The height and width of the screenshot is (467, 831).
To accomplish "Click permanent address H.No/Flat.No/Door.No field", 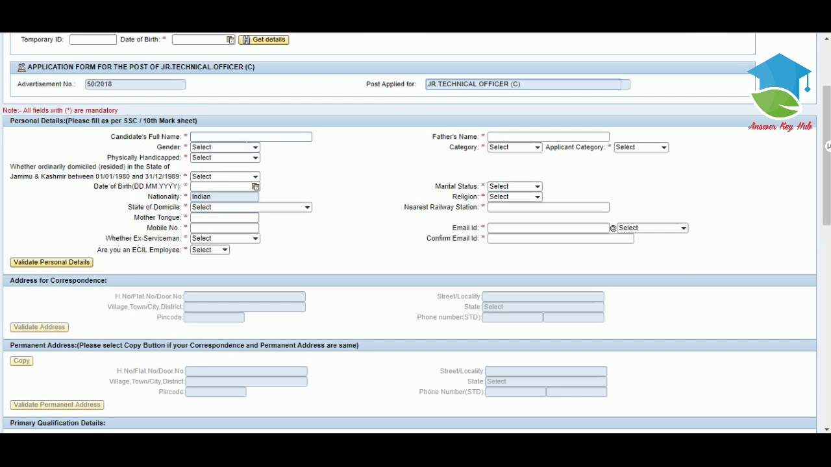I will click(246, 372).
